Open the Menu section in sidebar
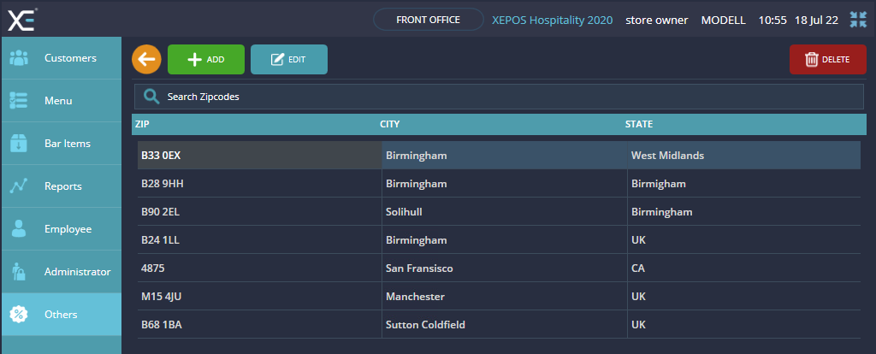 point(60,101)
